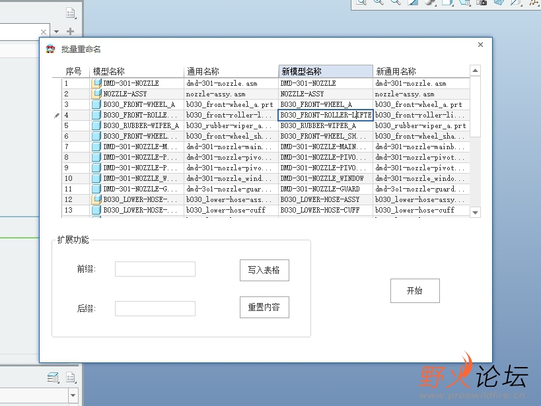Clear the search box with the X icon
541x406 pixels.
[x=44, y=32]
